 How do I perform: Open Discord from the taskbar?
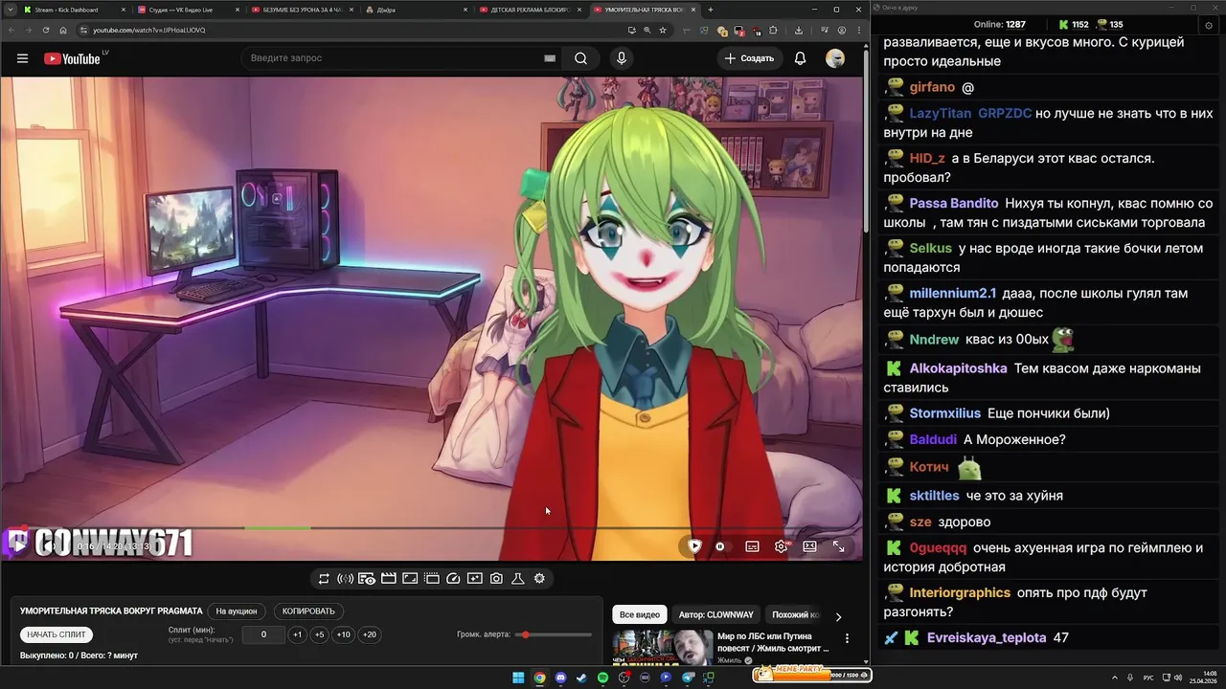click(x=560, y=678)
